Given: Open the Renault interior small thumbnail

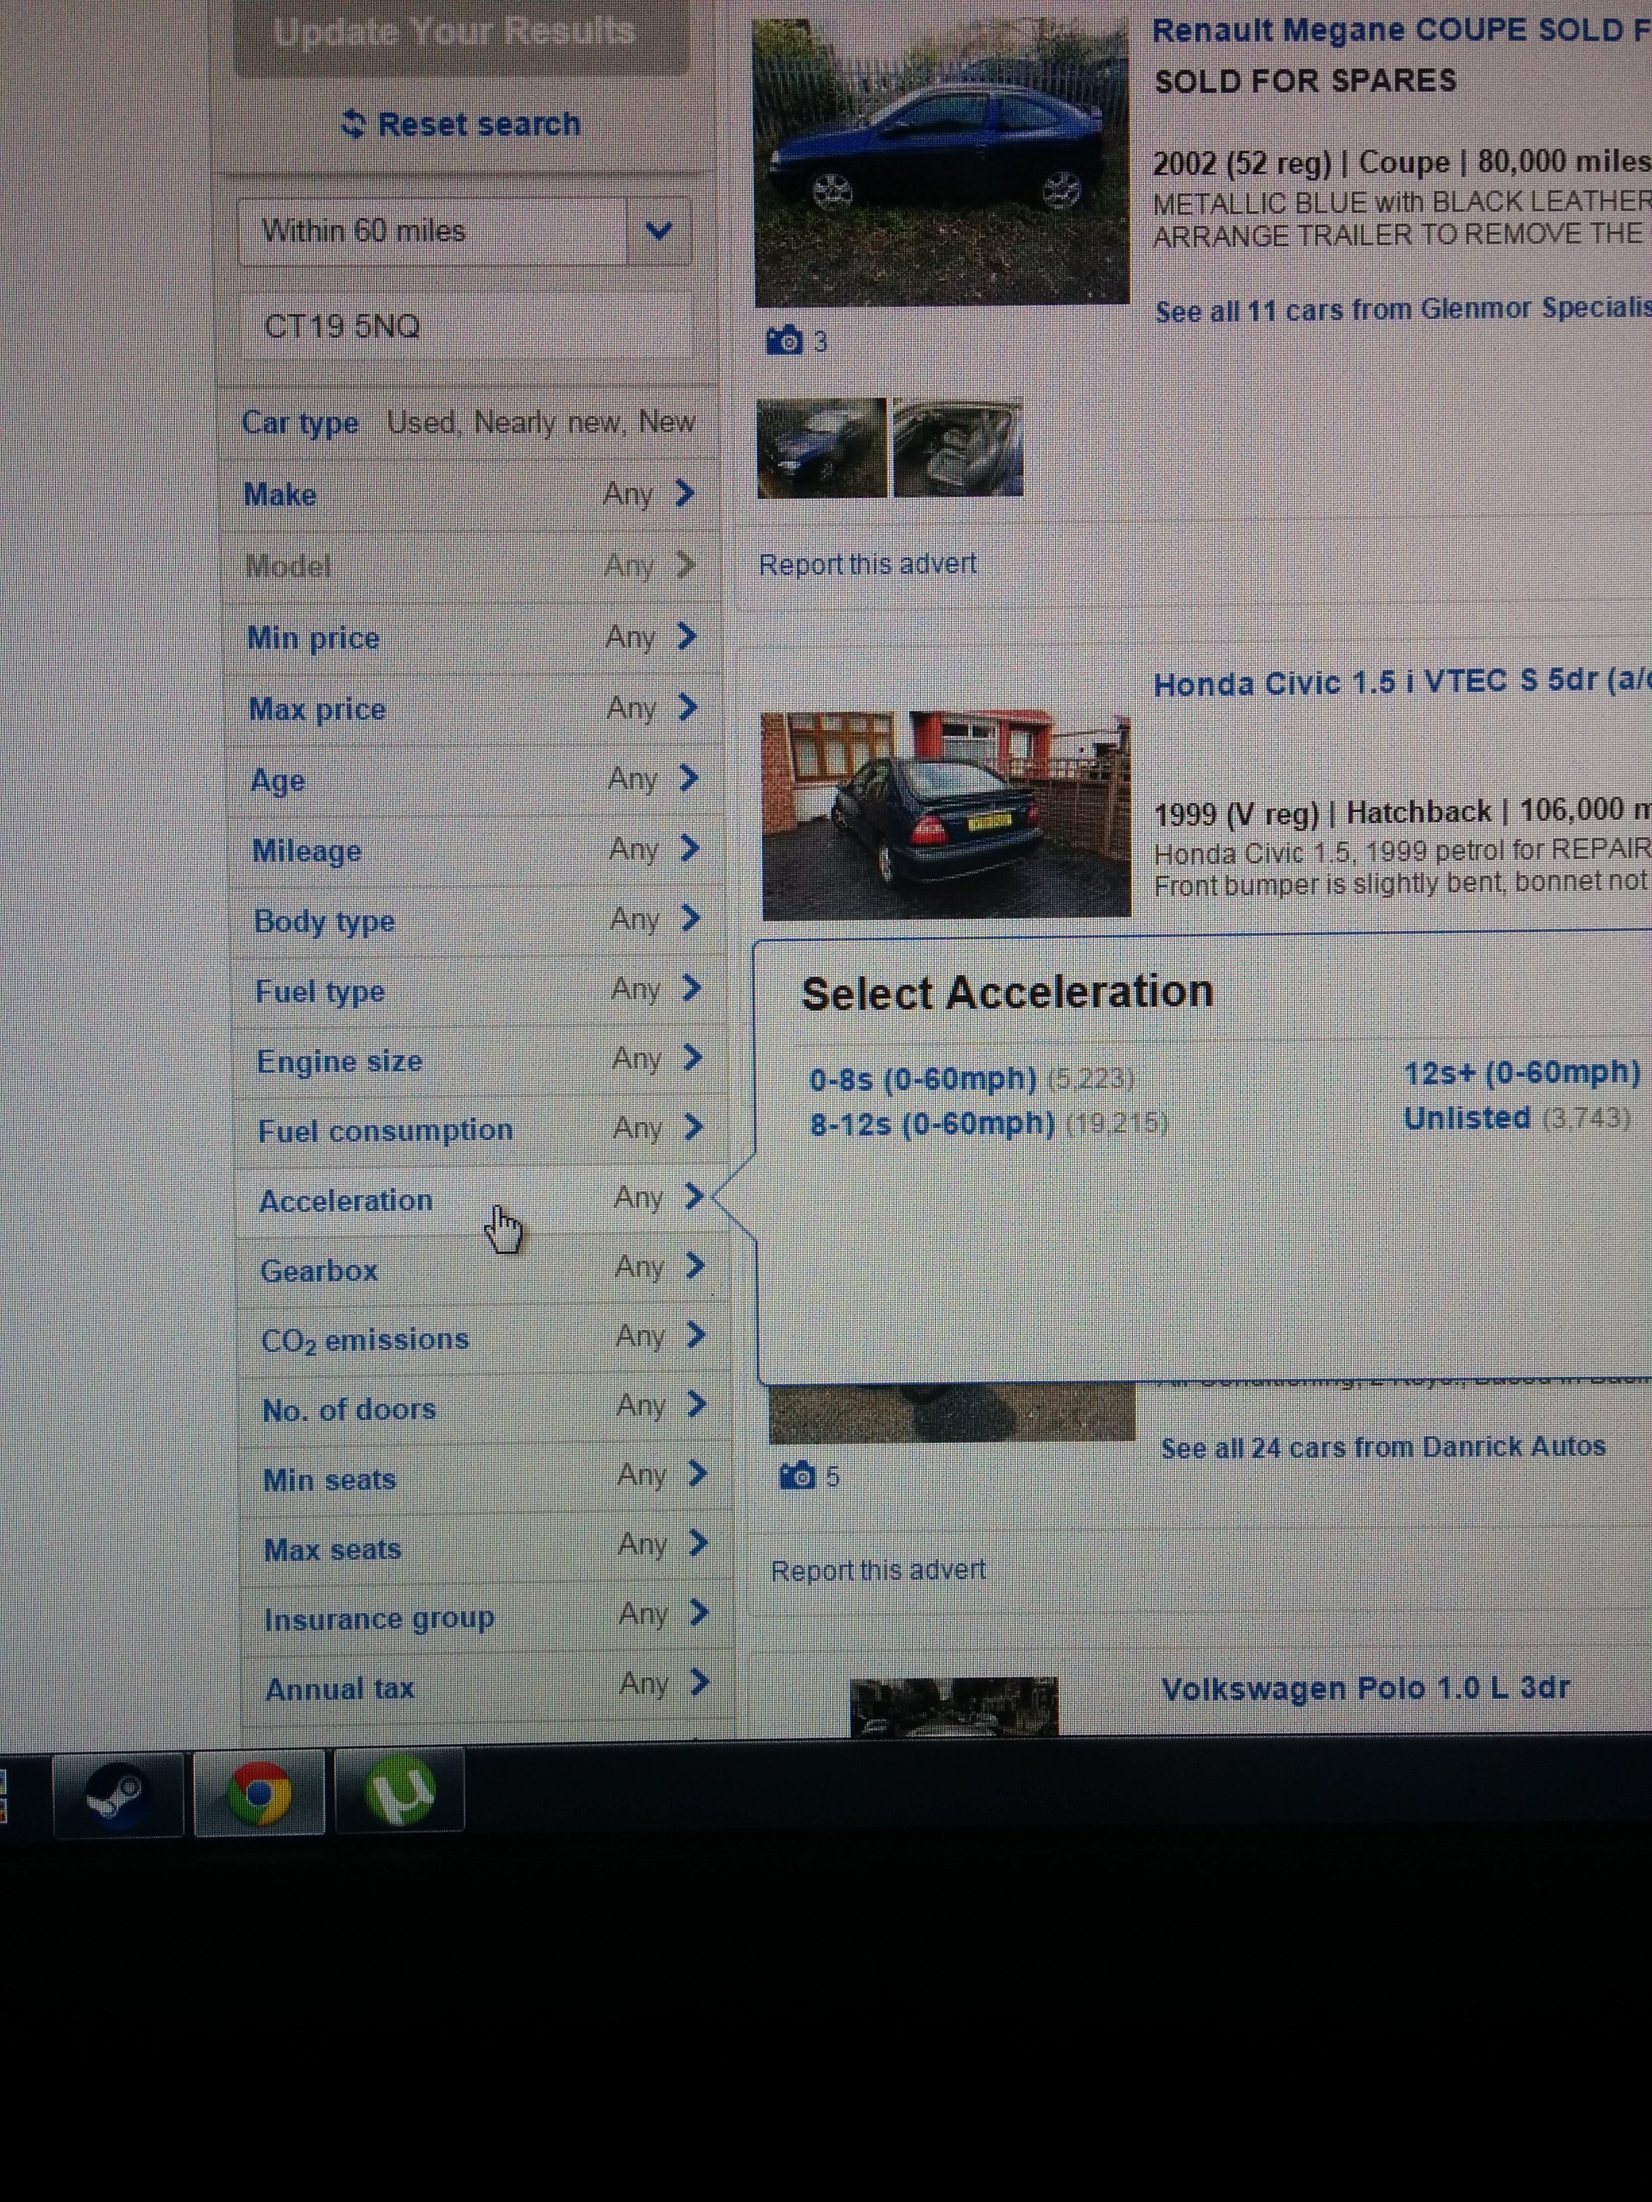Looking at the screenshot, I should tap(958, 447).
